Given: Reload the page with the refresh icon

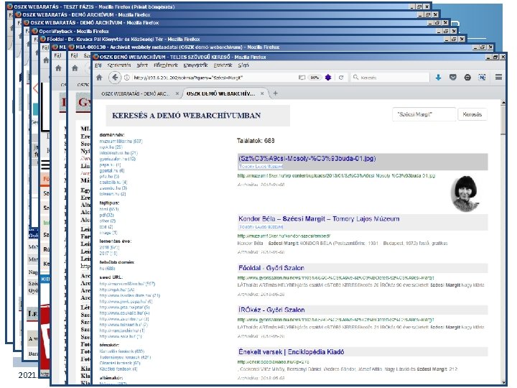Looking at the screenshot, I should (341, 78).
